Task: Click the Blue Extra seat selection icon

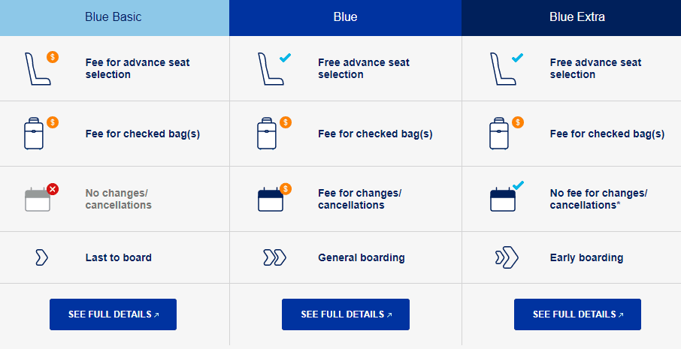Action: [x=507, y=68]
